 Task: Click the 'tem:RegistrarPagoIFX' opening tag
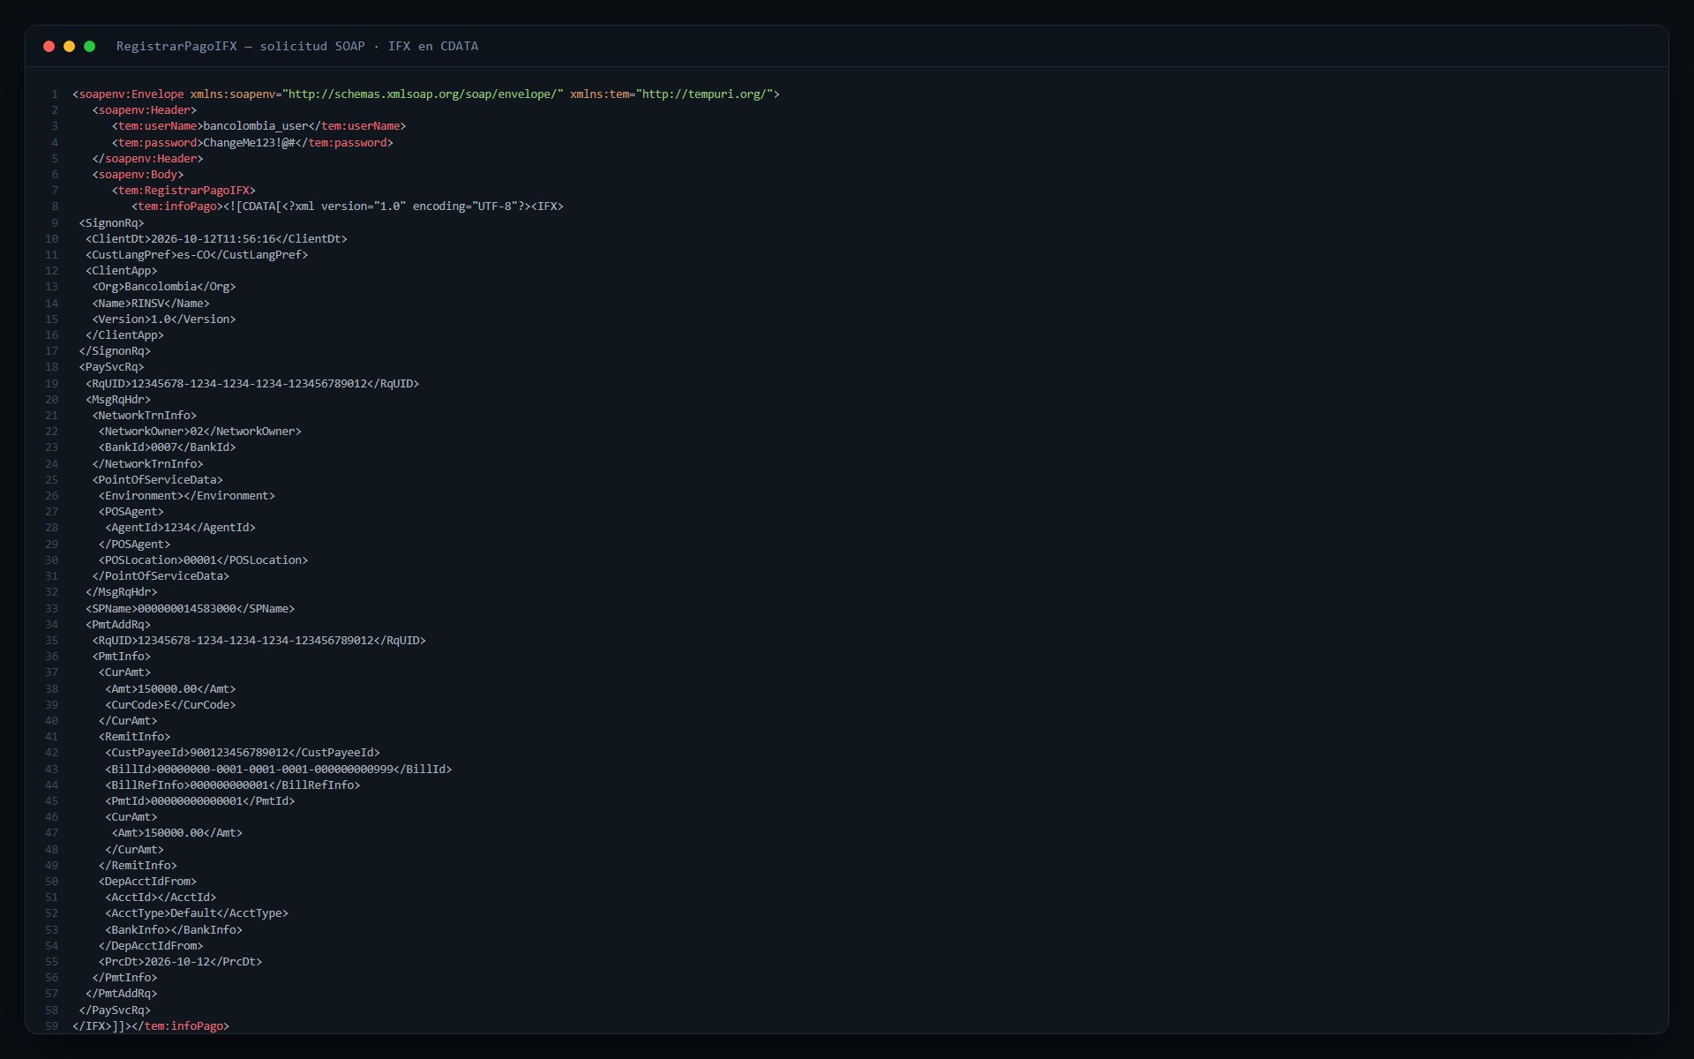[184, 191]
